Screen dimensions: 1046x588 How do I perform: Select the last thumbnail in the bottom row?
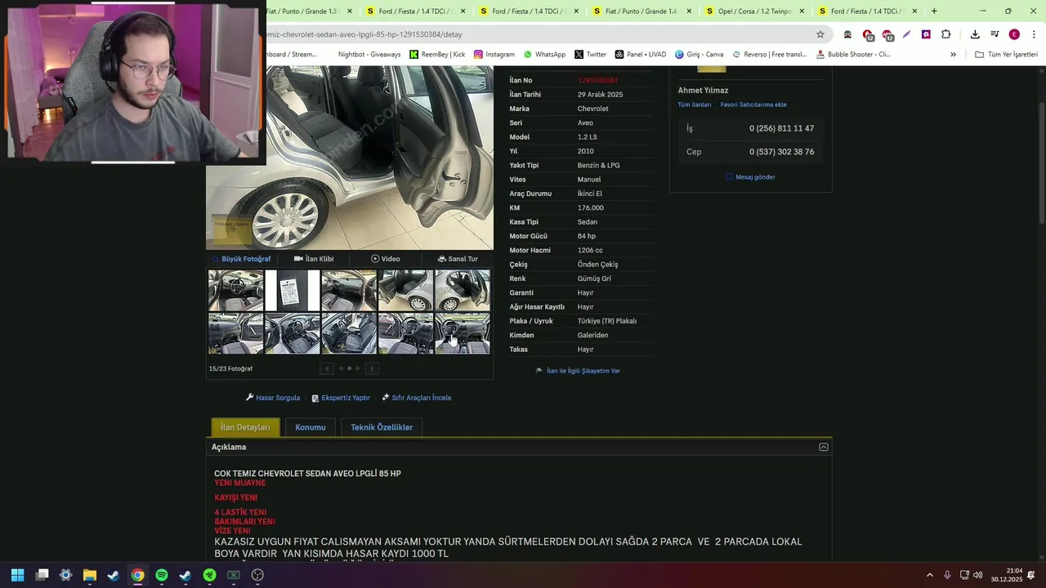click(x=463, y=333)
